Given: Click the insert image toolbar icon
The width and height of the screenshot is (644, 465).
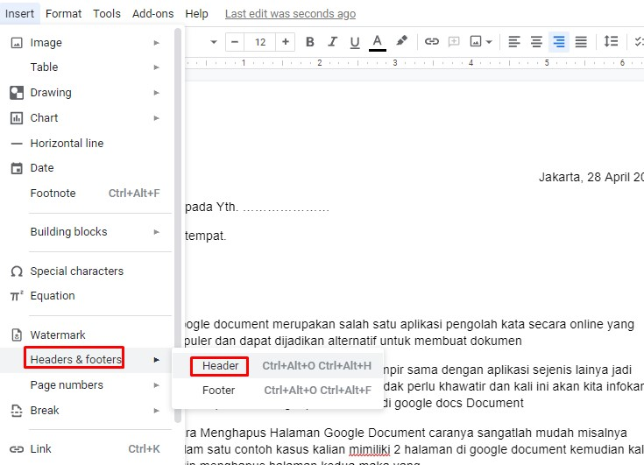Looking at the screenshot, I should (x=476, y=41).
